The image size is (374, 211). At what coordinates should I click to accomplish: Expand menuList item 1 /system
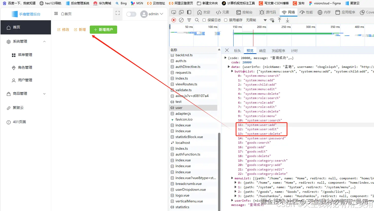236,187
